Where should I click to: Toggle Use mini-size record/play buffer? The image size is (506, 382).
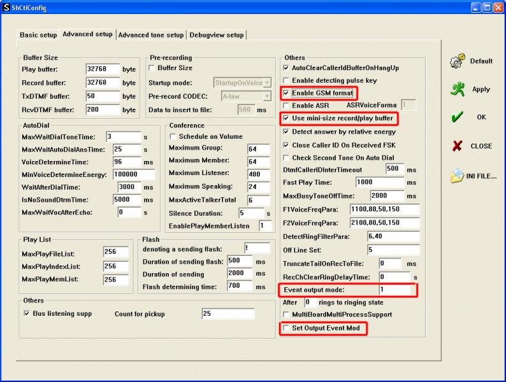click(286, 118)
